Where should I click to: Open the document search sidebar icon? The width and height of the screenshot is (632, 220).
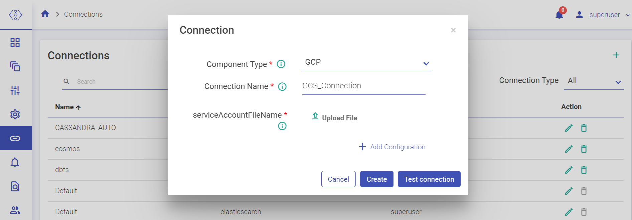[15, 186]
